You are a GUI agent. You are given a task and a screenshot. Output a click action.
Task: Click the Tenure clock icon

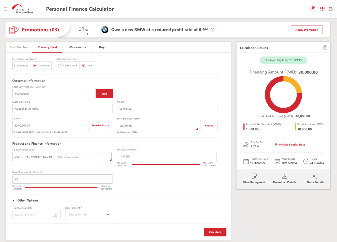click(x=306, y=161)
